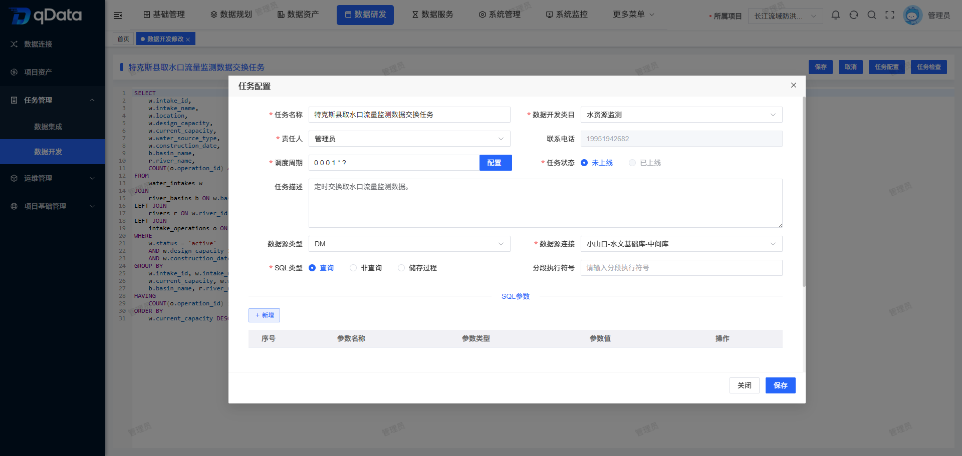
Task: Click 运维管理 sidebar icon
Action: click(14, 178)
